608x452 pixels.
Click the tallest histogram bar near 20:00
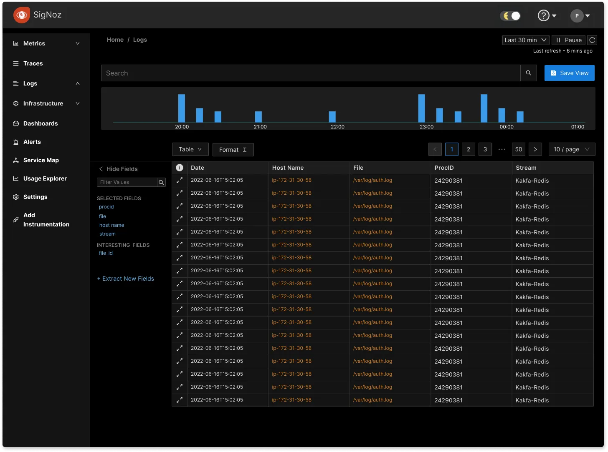pos(182,108)
